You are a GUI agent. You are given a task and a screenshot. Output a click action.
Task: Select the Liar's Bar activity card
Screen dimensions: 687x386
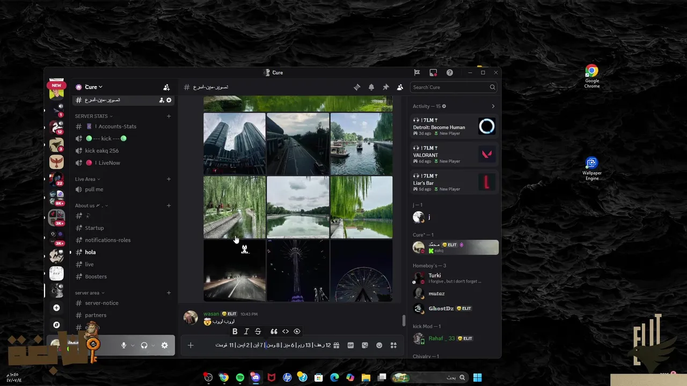[455, 182]
